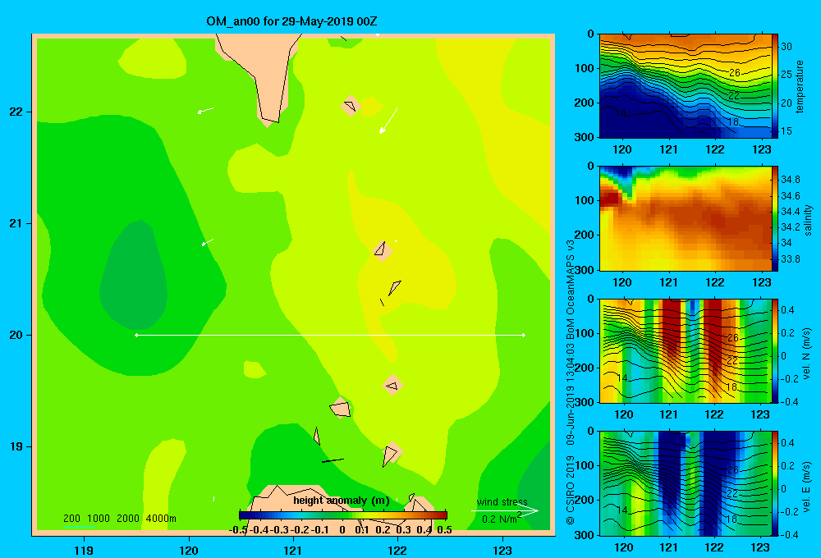Click the vel. N color bar
The height and width of the screenshot is (558, 821).
775,350
